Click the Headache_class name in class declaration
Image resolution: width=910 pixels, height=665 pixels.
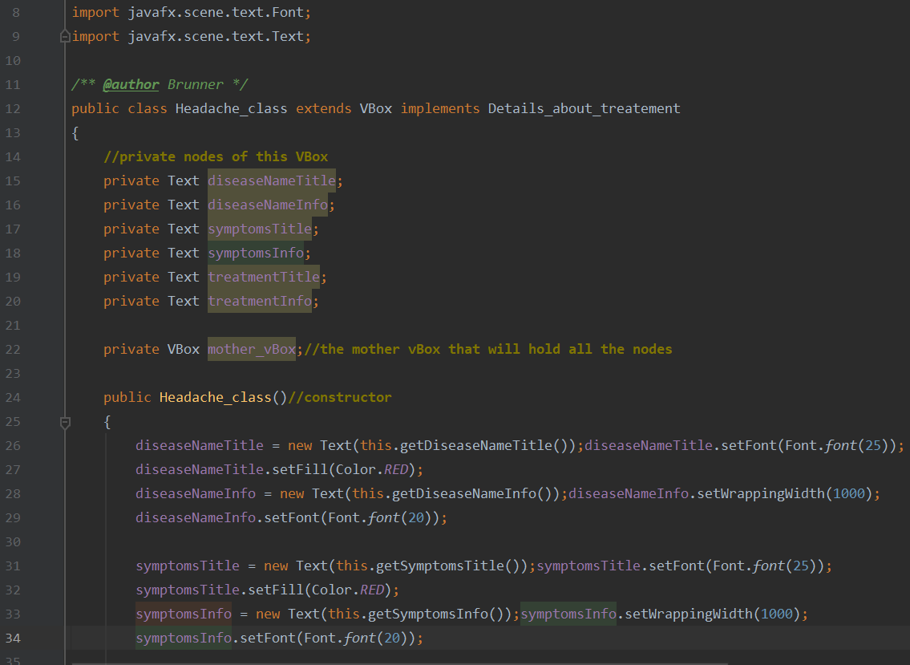pyautogui.click(x=231, y=108)
